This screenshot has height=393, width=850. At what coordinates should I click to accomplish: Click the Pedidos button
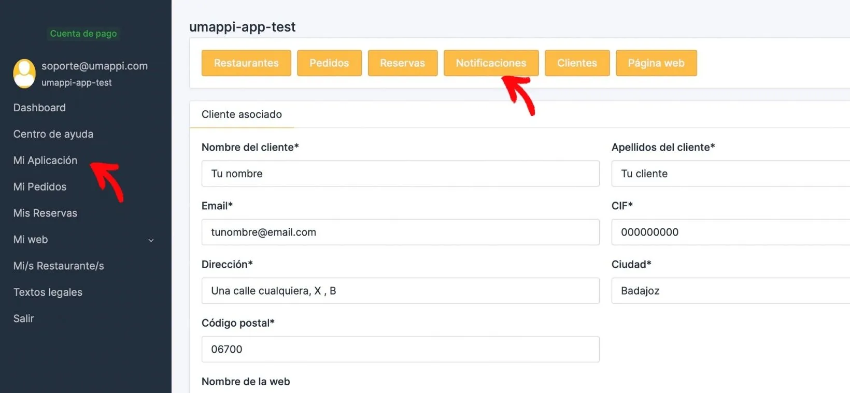(x=329, y=63)
